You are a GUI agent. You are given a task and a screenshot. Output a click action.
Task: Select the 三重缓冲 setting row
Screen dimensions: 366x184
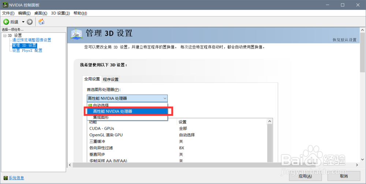(177, 142)
